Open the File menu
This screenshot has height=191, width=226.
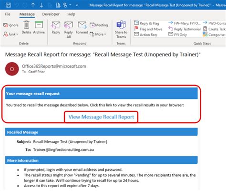coord(8,14)
